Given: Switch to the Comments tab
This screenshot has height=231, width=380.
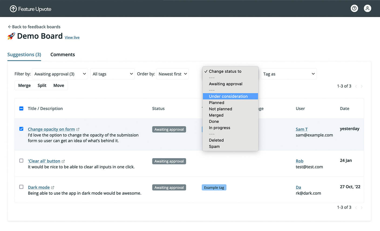Looking at the screenshot, I should [63, 55].
